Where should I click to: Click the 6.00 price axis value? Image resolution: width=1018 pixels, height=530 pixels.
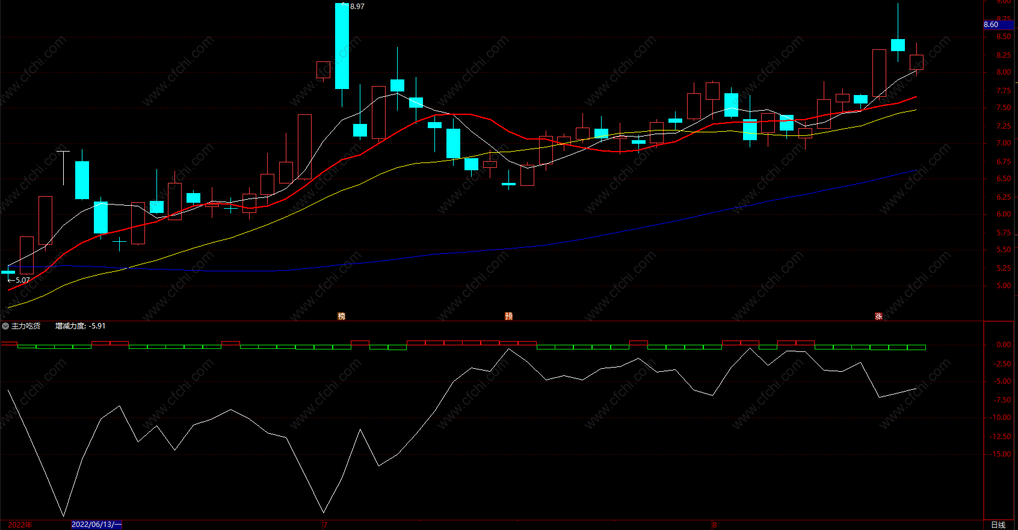tap(1004, 214)
